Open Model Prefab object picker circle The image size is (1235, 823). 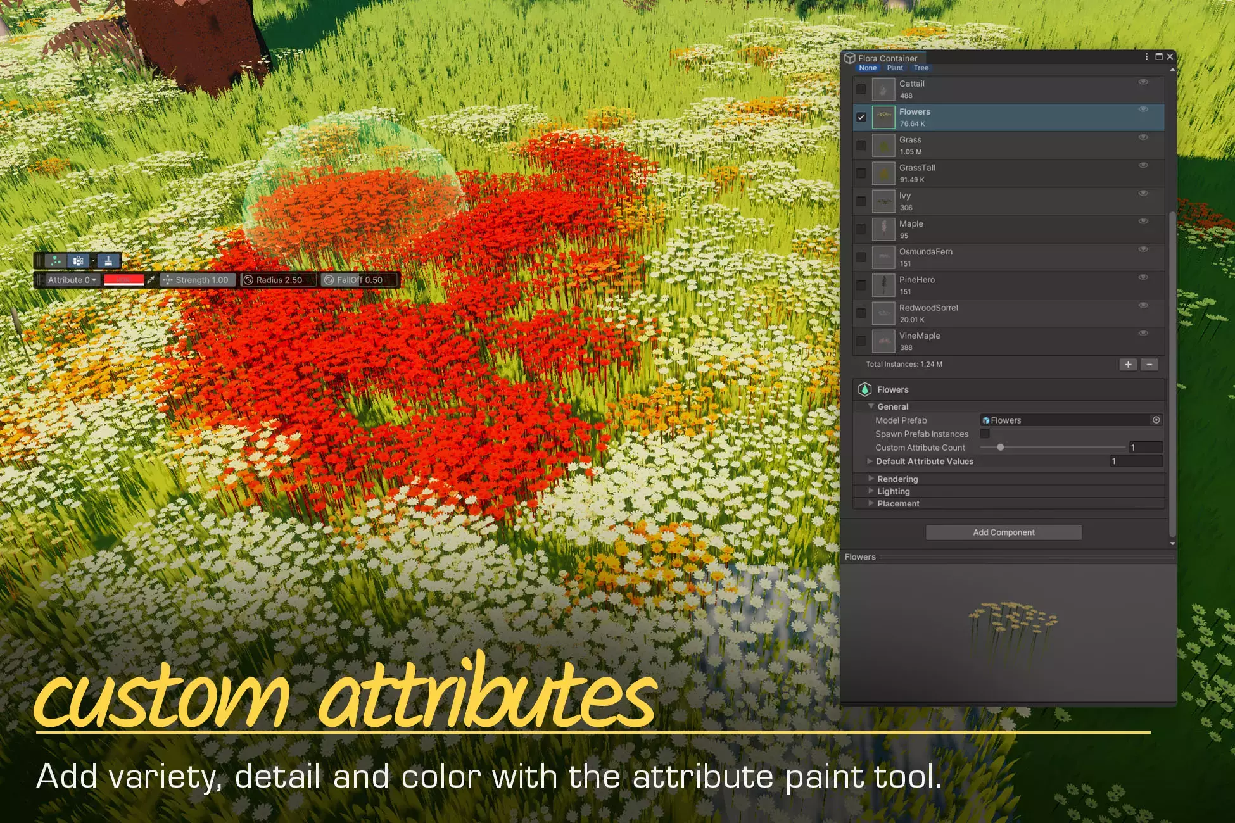1156,420
